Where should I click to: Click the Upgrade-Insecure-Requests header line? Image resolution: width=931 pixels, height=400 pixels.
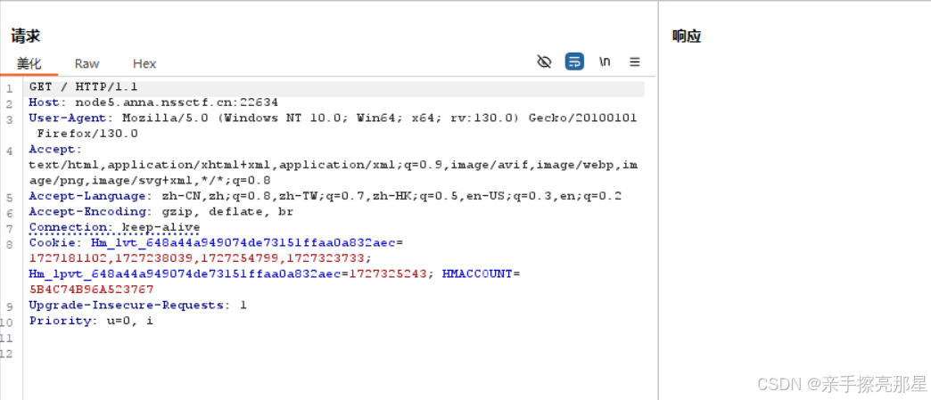coord(137,305)
